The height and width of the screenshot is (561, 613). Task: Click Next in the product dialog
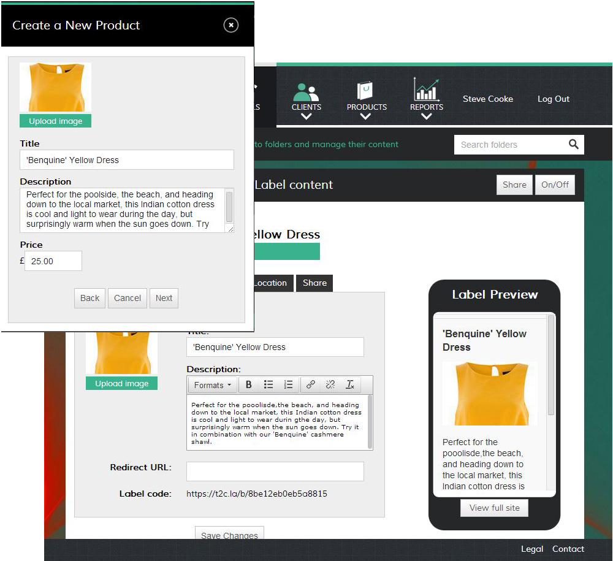(x=164, y=298)
